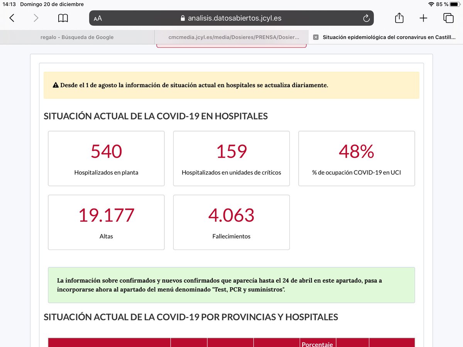Open the Share sheet icon
This screenshot has width=463, height=347.
(x=399, y=18)
